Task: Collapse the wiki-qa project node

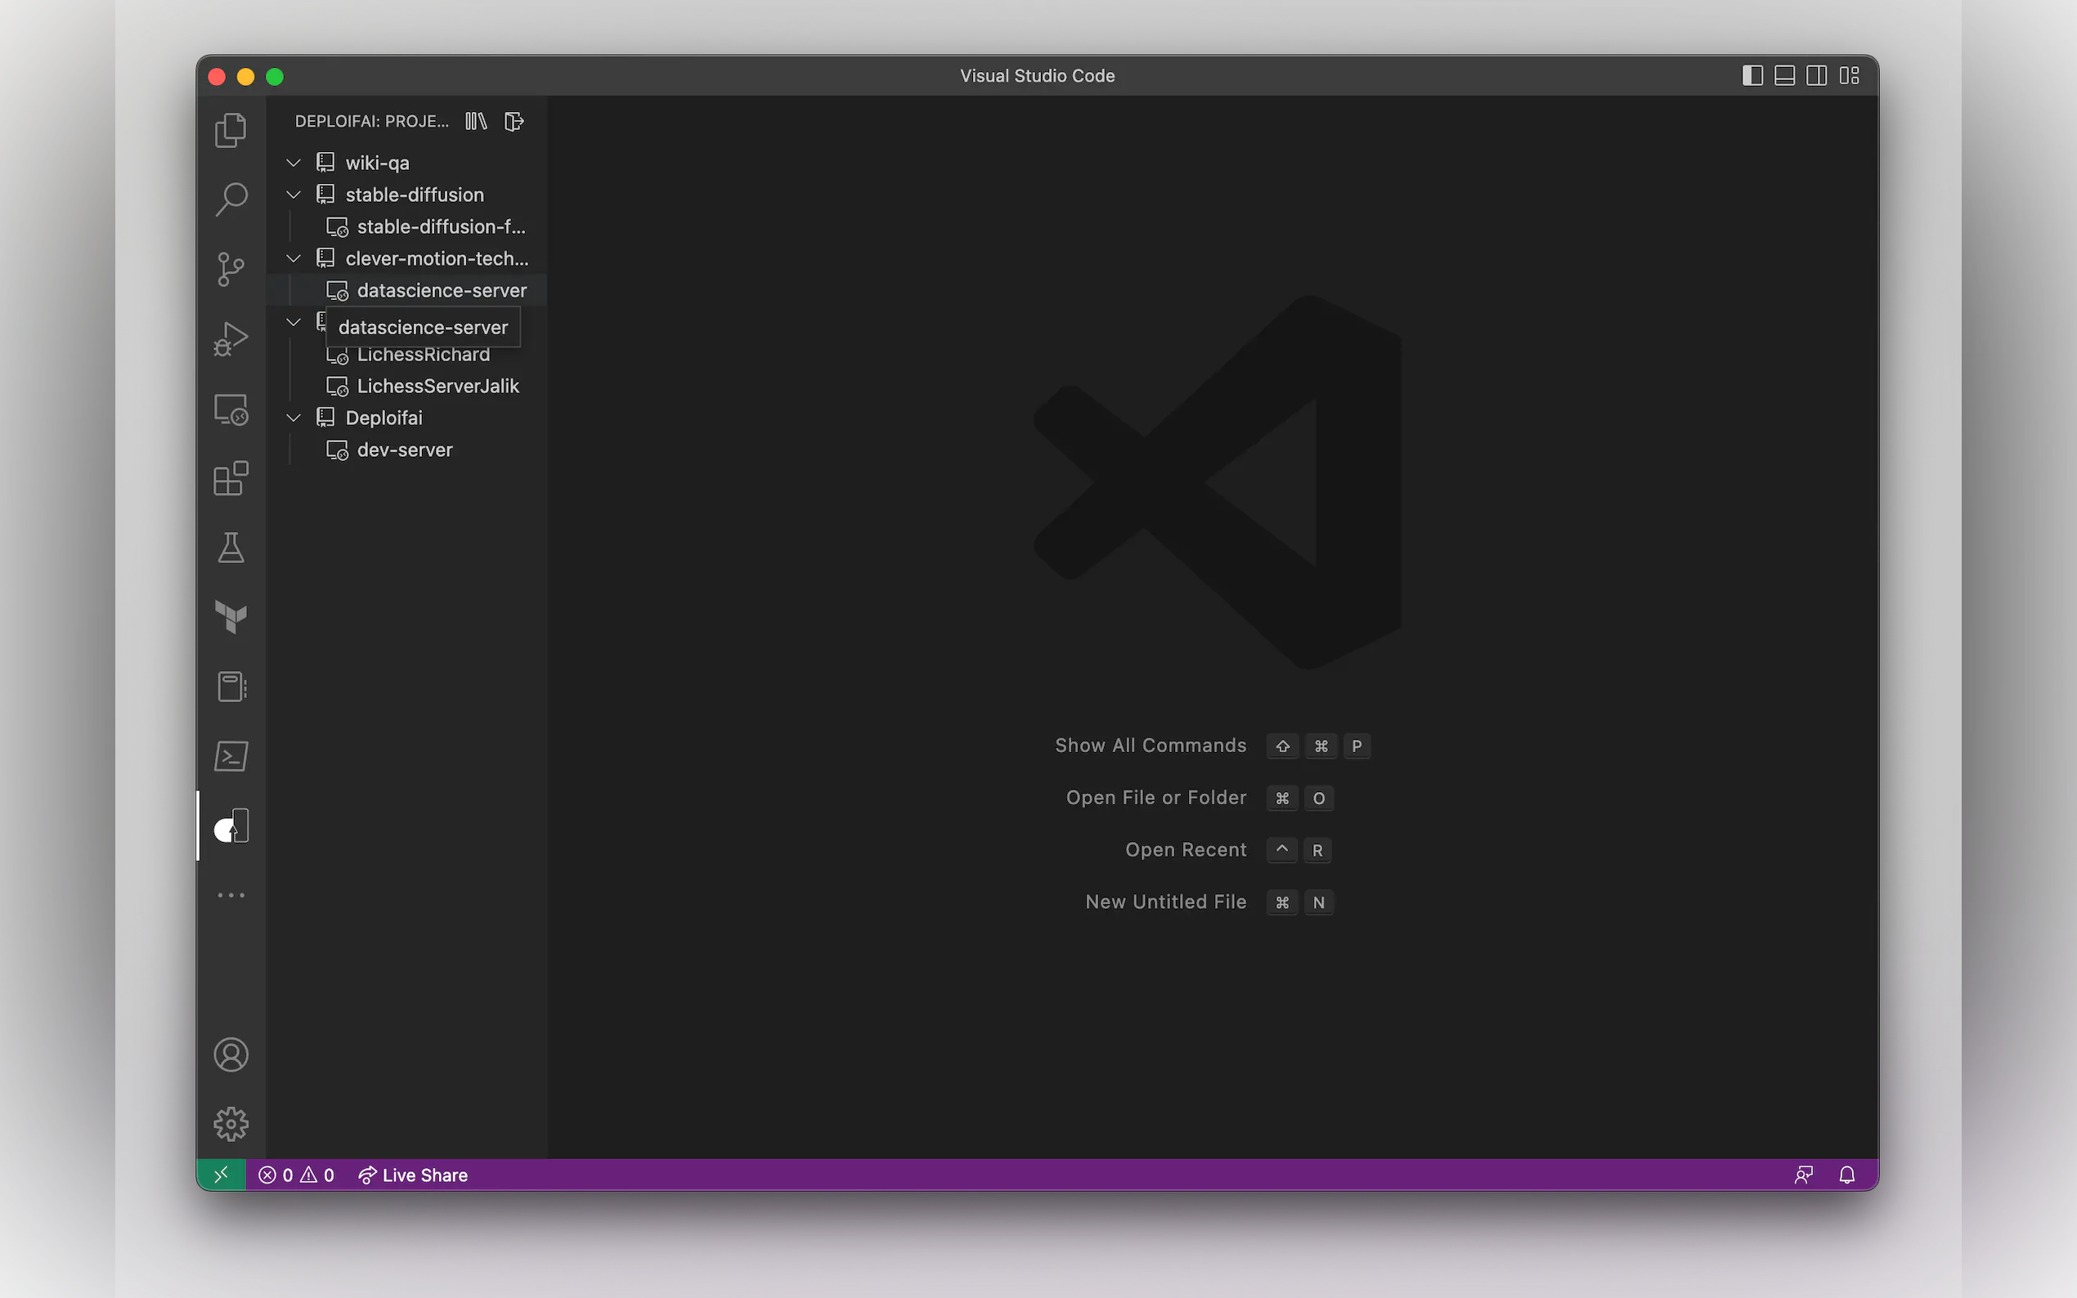Action: tap(294, 163)
